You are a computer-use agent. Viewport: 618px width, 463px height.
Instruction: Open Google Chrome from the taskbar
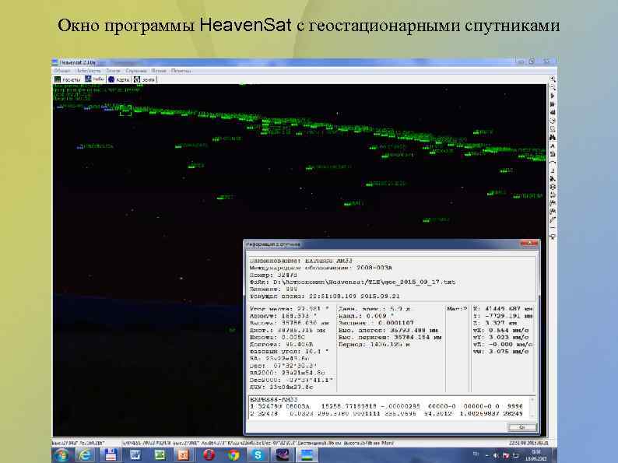click(234, 455)
